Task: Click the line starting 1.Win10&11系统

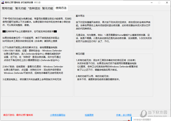Action: pos(32,51)
